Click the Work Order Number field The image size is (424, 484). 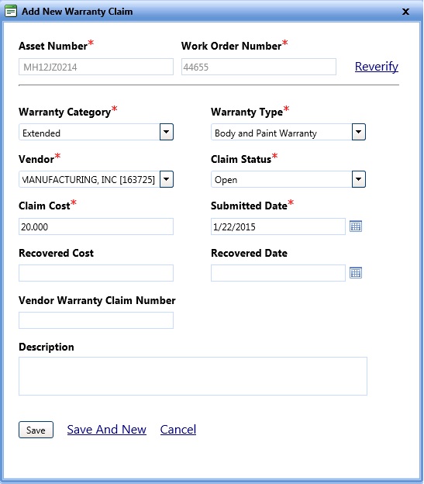(x=259, y=67)
